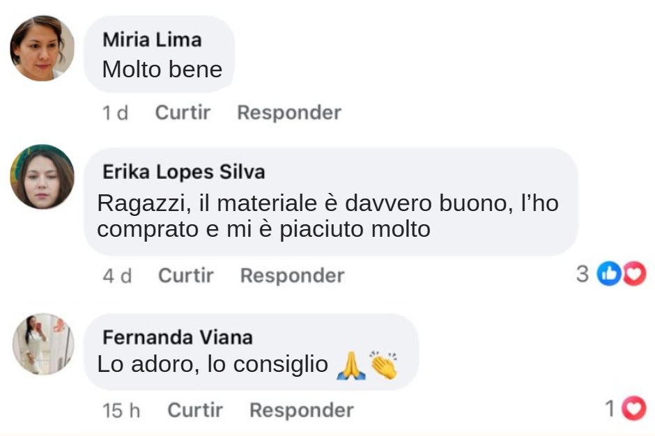Click the 1 d timestamp
This screenshot has width=655, height=436.
point(115,113)
